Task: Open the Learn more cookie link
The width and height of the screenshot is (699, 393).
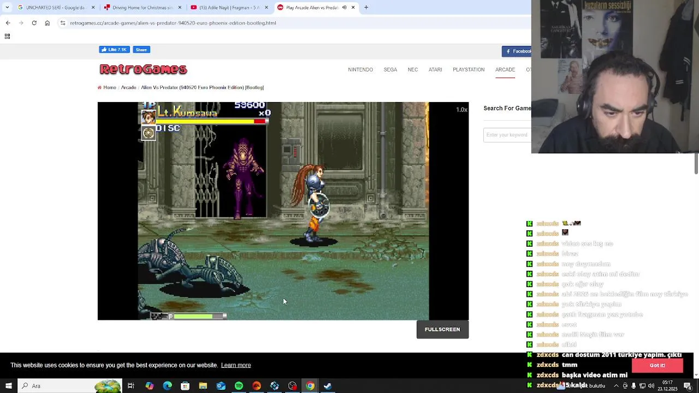Action: click(236, 365)
